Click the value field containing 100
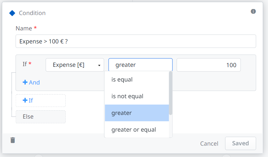 [x=209, y=65]
